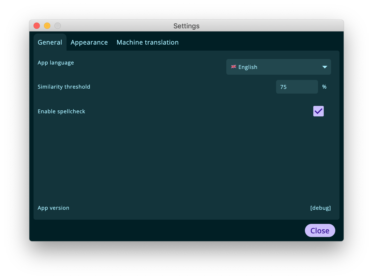Click the Enable spellcheck label
This screenshot has width=373, height=280.
click(x=61, y=111)
